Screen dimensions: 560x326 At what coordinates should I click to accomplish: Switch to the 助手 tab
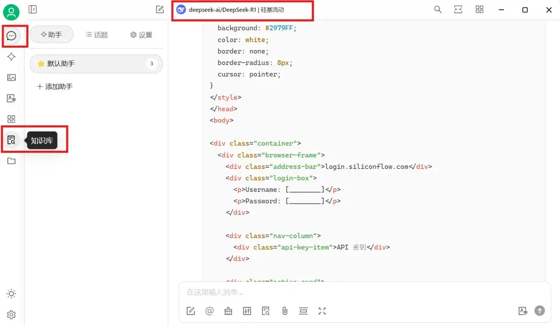click(x=51, y=34)
